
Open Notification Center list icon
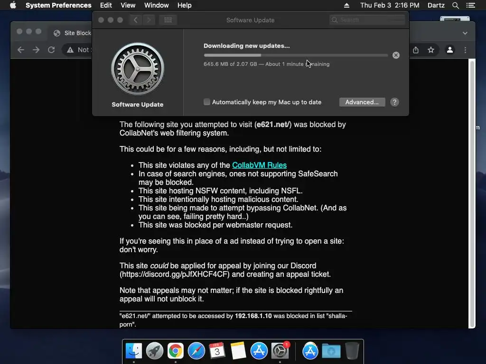(x=470, y=5)
